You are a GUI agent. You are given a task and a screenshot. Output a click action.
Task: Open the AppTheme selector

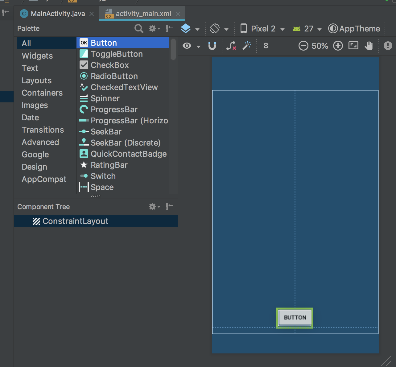[x=354, y=28]
